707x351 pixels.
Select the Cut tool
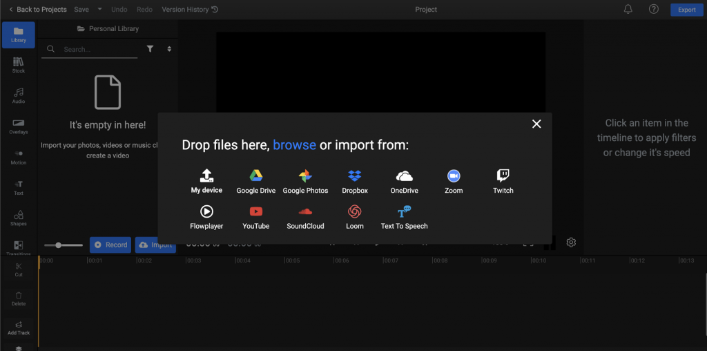click(19, 269)
